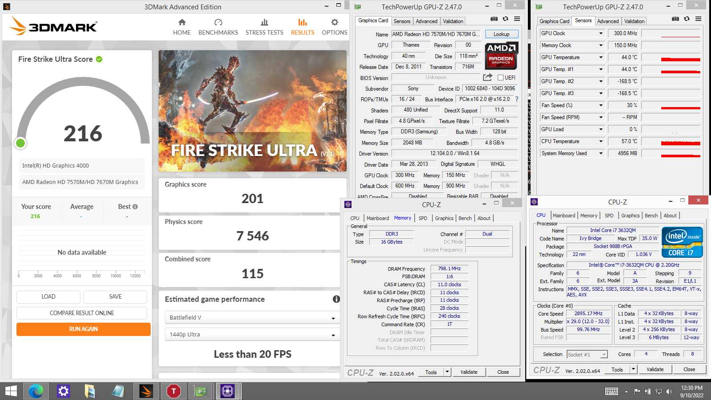Open Bench tab in right CPU-Z window

tap(651, 216)
